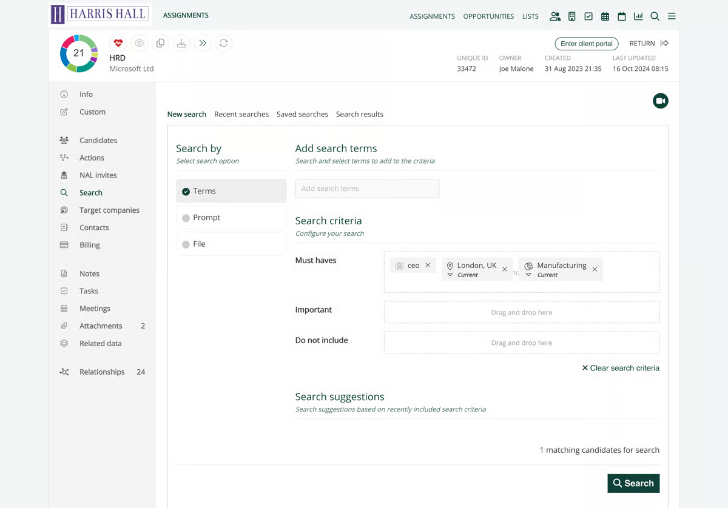Screen dimensions: 728x508
Task: Open Billing in the sidebar
Action: point(89,246)
